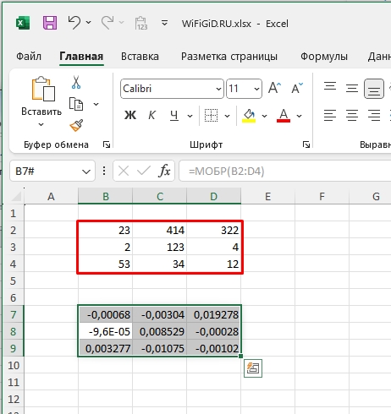This screenshot has width=391, height=414.
Task: Open the undo history dropdown arrow
Action: click(88, 22)
